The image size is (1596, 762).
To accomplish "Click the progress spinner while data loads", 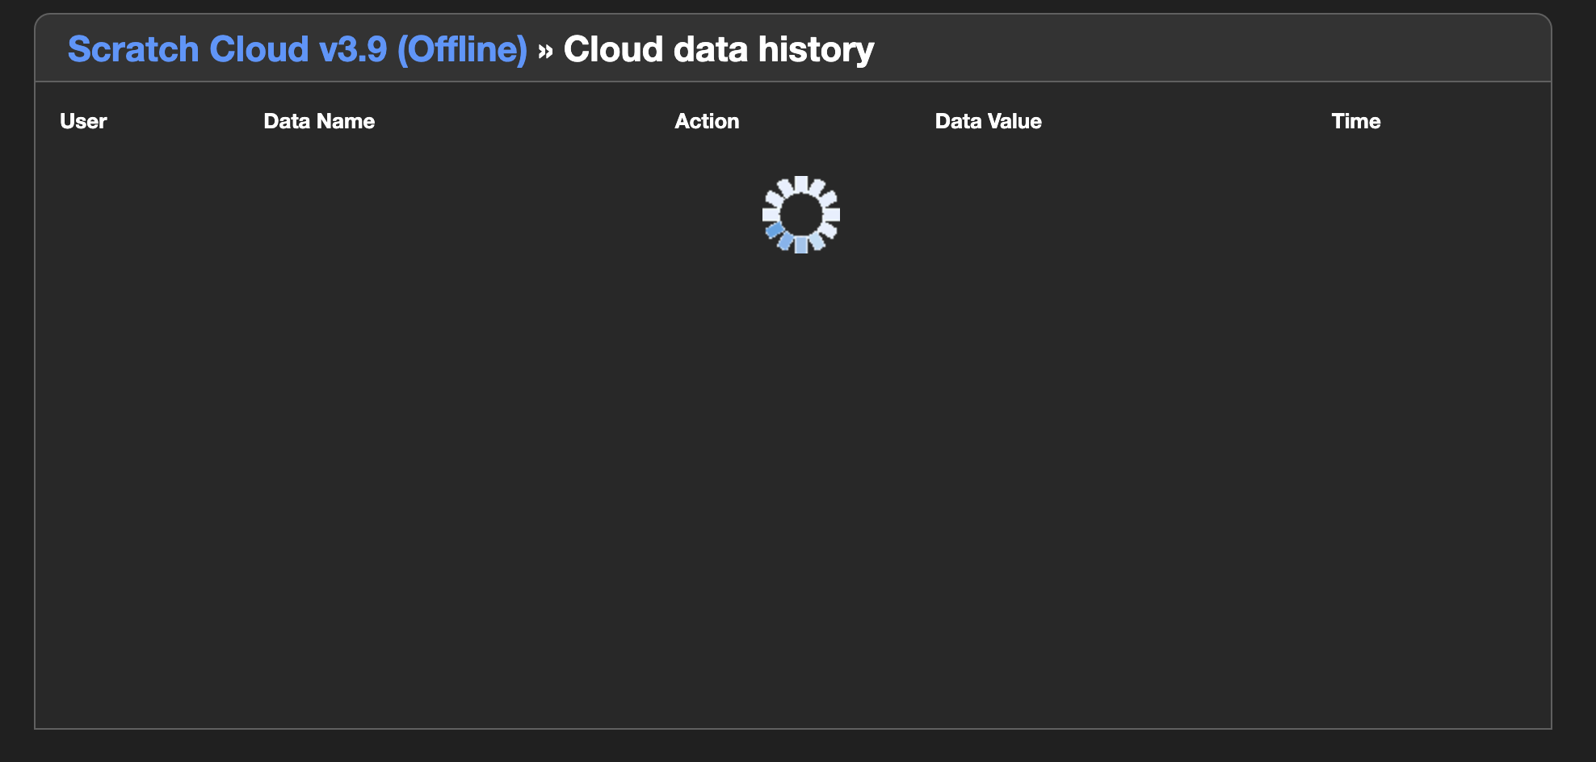I will (800, 214).
